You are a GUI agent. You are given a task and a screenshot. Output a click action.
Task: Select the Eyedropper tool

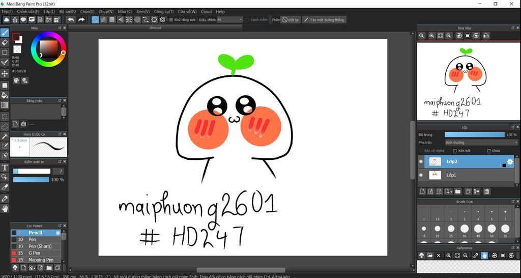coord(5,199)
